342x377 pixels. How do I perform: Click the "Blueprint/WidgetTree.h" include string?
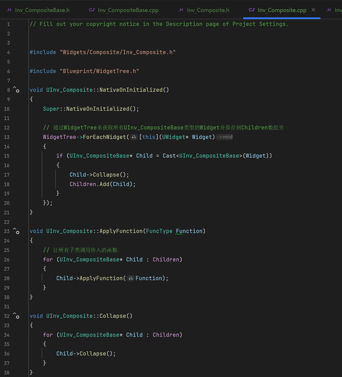click(x=100, y=71)
